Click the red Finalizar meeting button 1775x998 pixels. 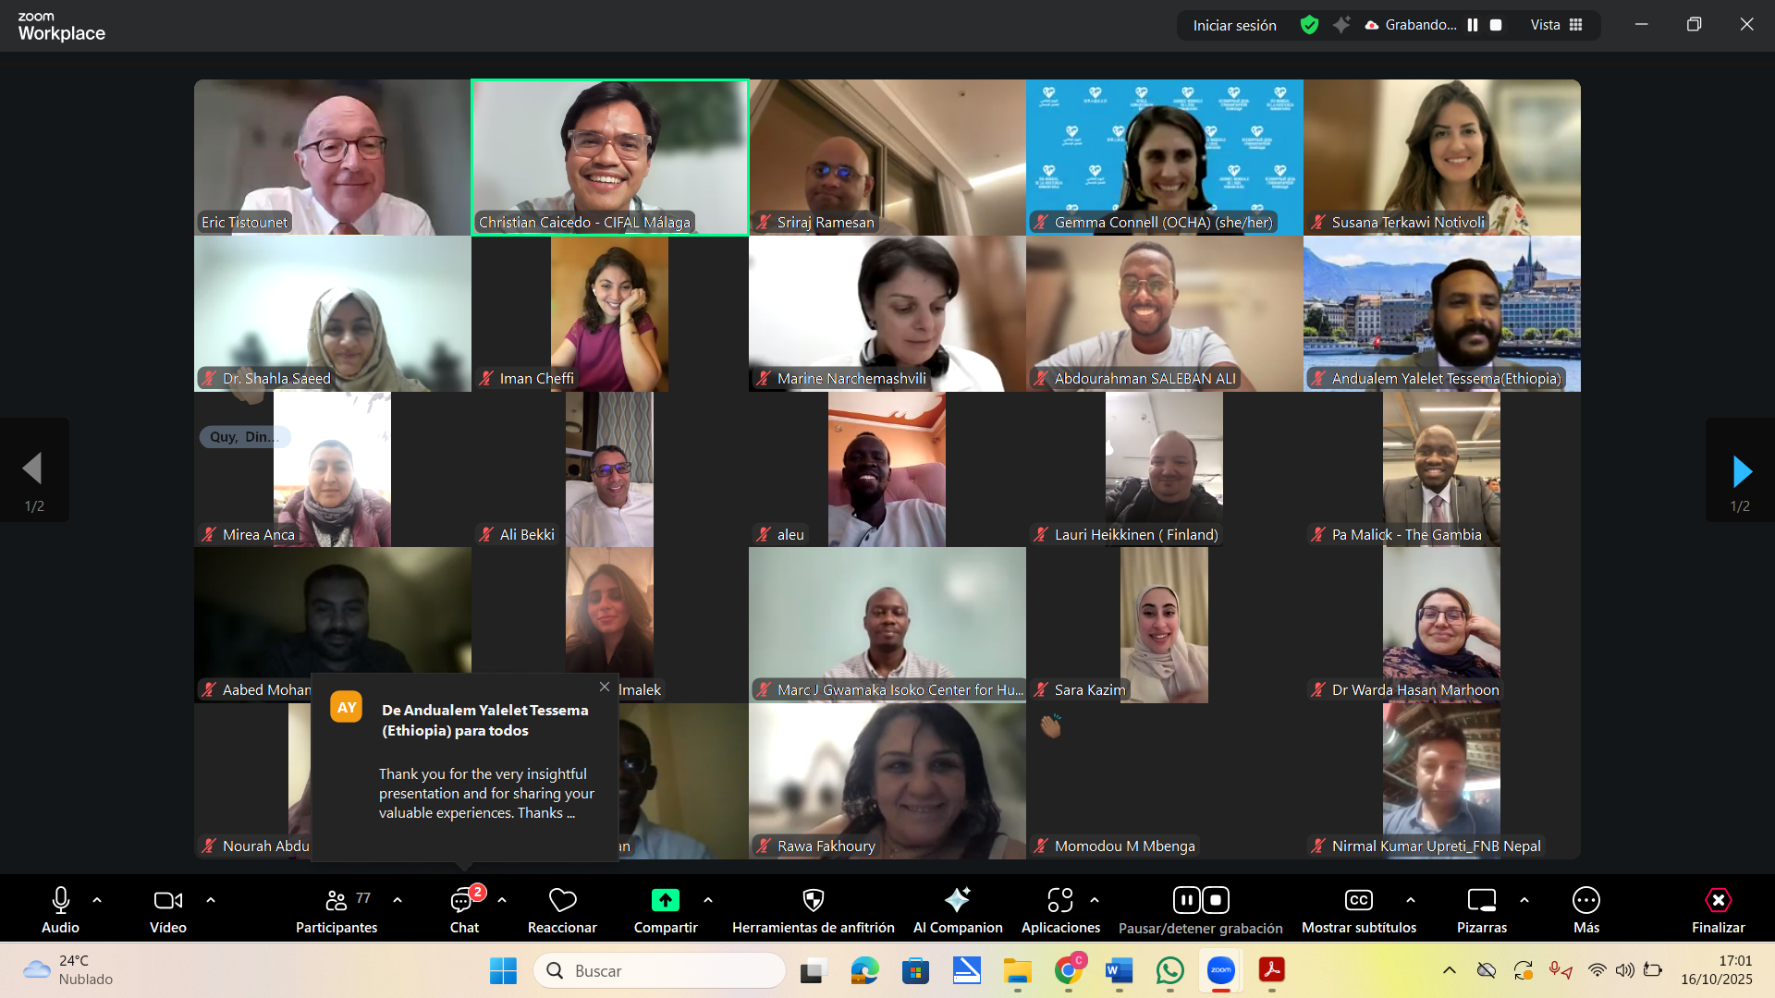[x=1718, y=900]
